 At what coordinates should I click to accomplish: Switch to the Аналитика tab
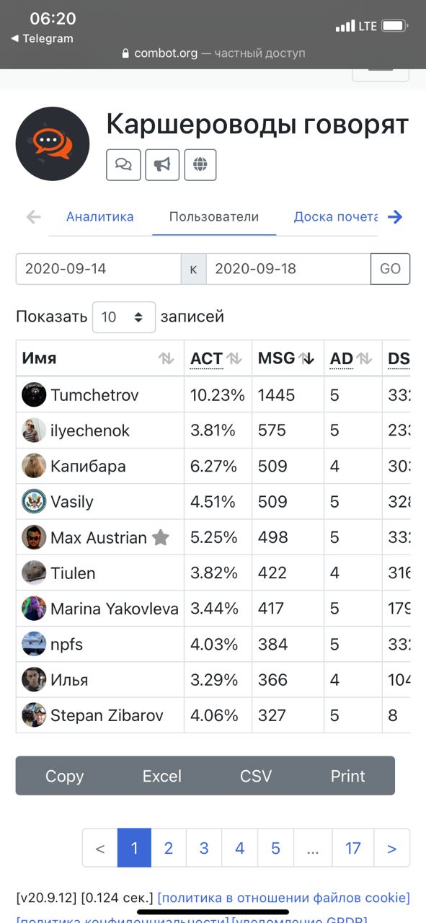(x=100, y=216)
